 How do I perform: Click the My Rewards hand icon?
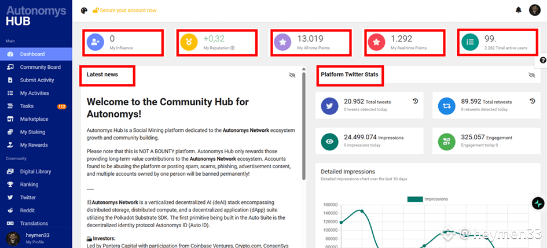(x=10, y=145)
